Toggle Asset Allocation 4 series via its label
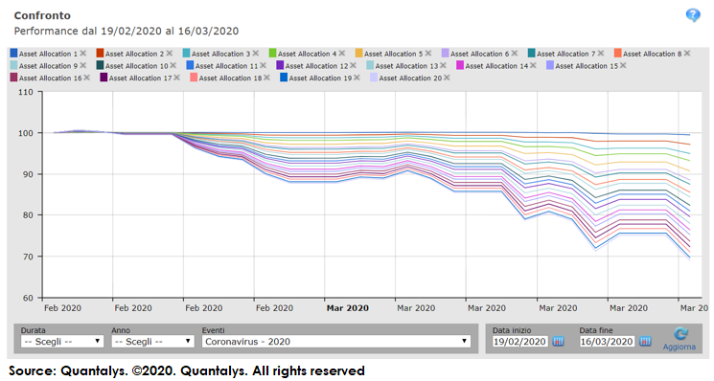Image resolution: width=714 pixels, height=381 pixels. tap(308, 54)
